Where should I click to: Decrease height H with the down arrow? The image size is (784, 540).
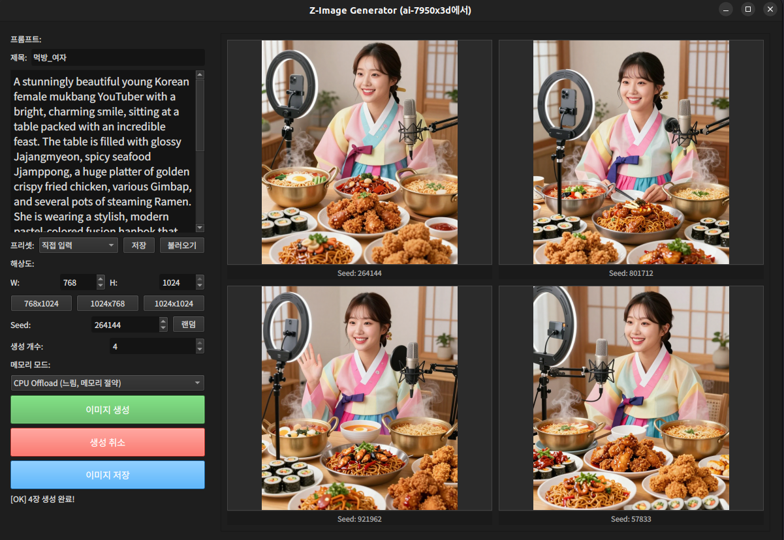[x=200, y=286]
